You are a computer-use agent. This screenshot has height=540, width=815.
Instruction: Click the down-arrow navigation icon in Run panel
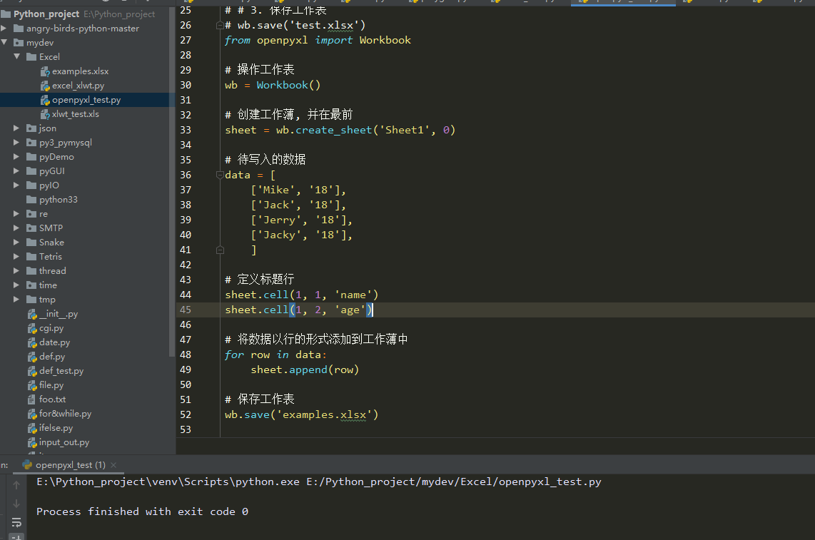point(16,503)
